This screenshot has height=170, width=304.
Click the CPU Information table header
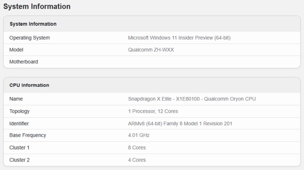[x=29, y=85]
